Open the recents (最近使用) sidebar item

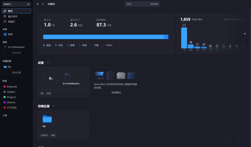(x=16, y=16)
